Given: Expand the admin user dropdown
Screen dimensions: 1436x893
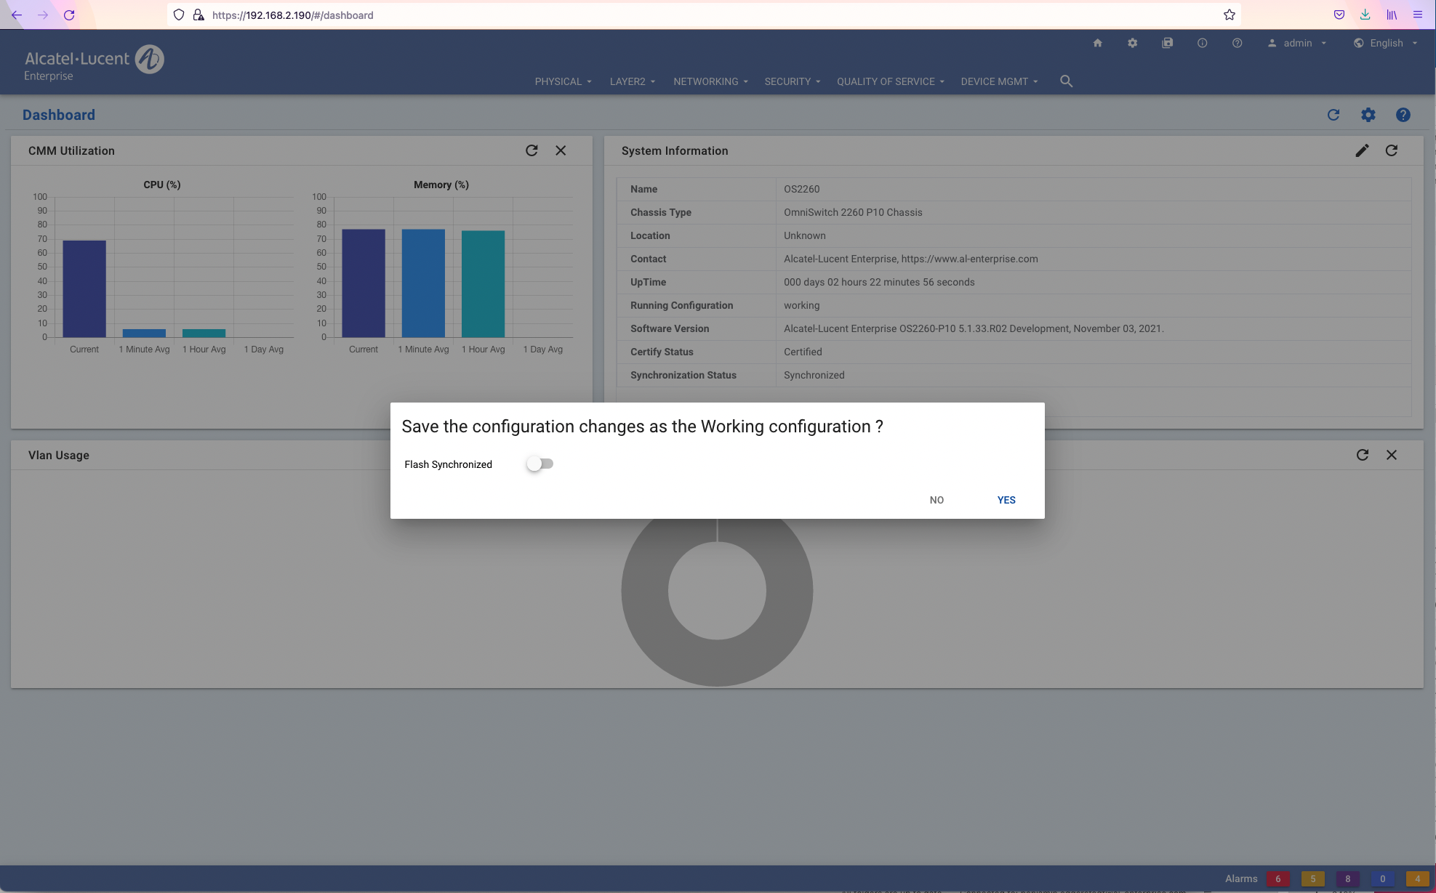Looking at the screenshot, I should tap(1298, 43).
